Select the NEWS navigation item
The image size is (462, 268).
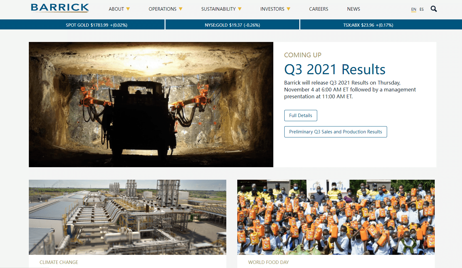tap(354, 9)
